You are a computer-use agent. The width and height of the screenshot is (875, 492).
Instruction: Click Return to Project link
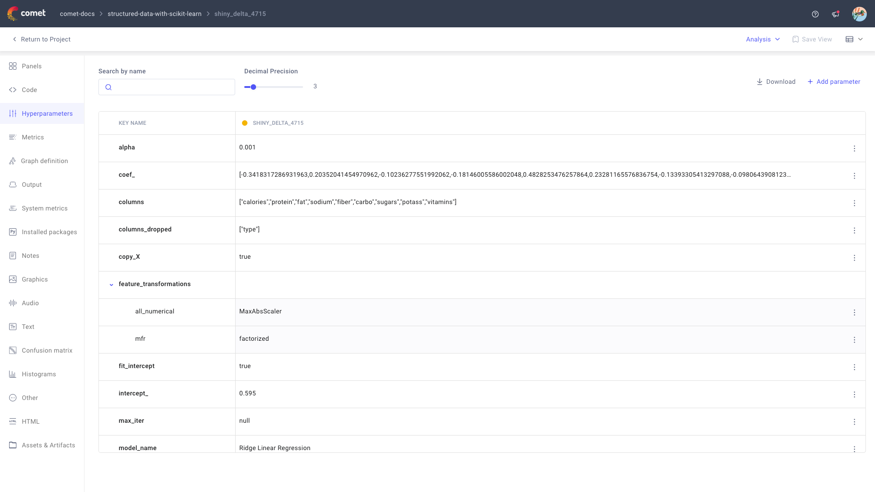point(41,40)
